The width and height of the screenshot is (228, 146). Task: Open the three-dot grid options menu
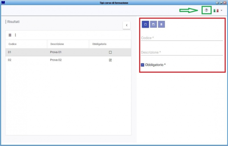(x=15, y=35)
